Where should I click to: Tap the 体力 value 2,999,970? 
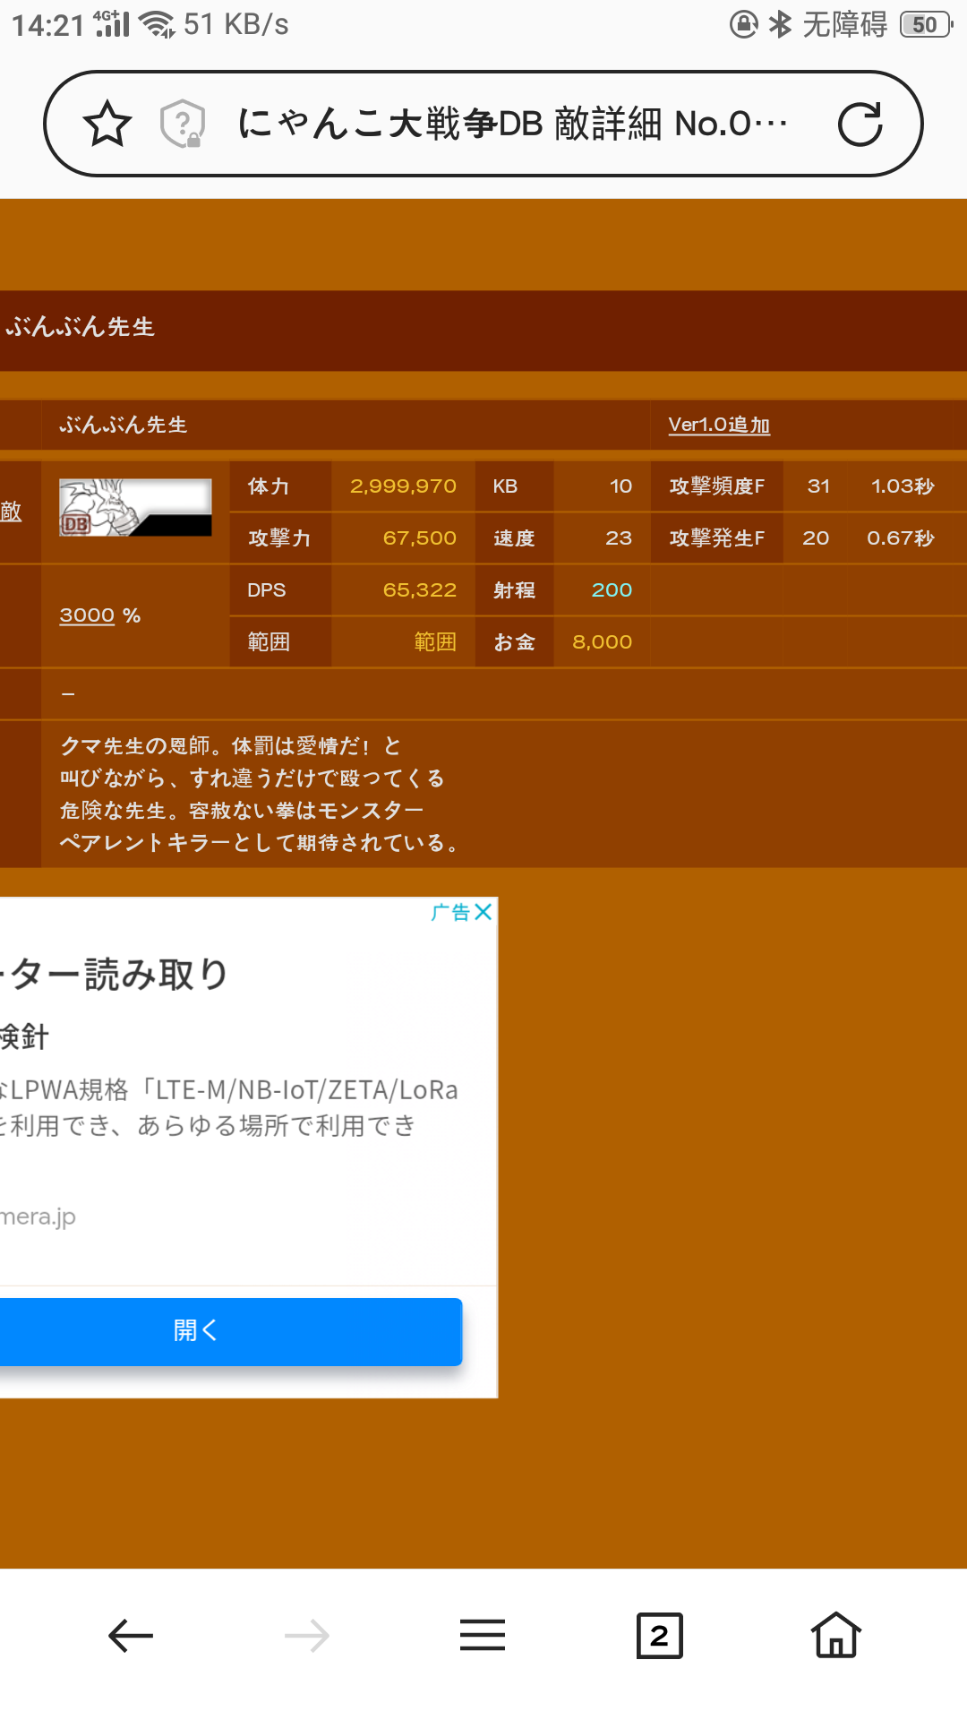point(403,486)
